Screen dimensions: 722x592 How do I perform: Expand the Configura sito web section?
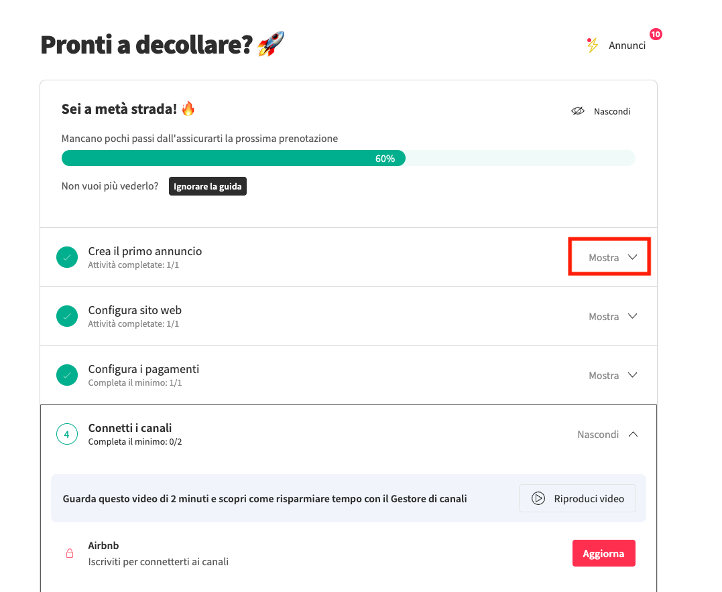tap(612, 316)
